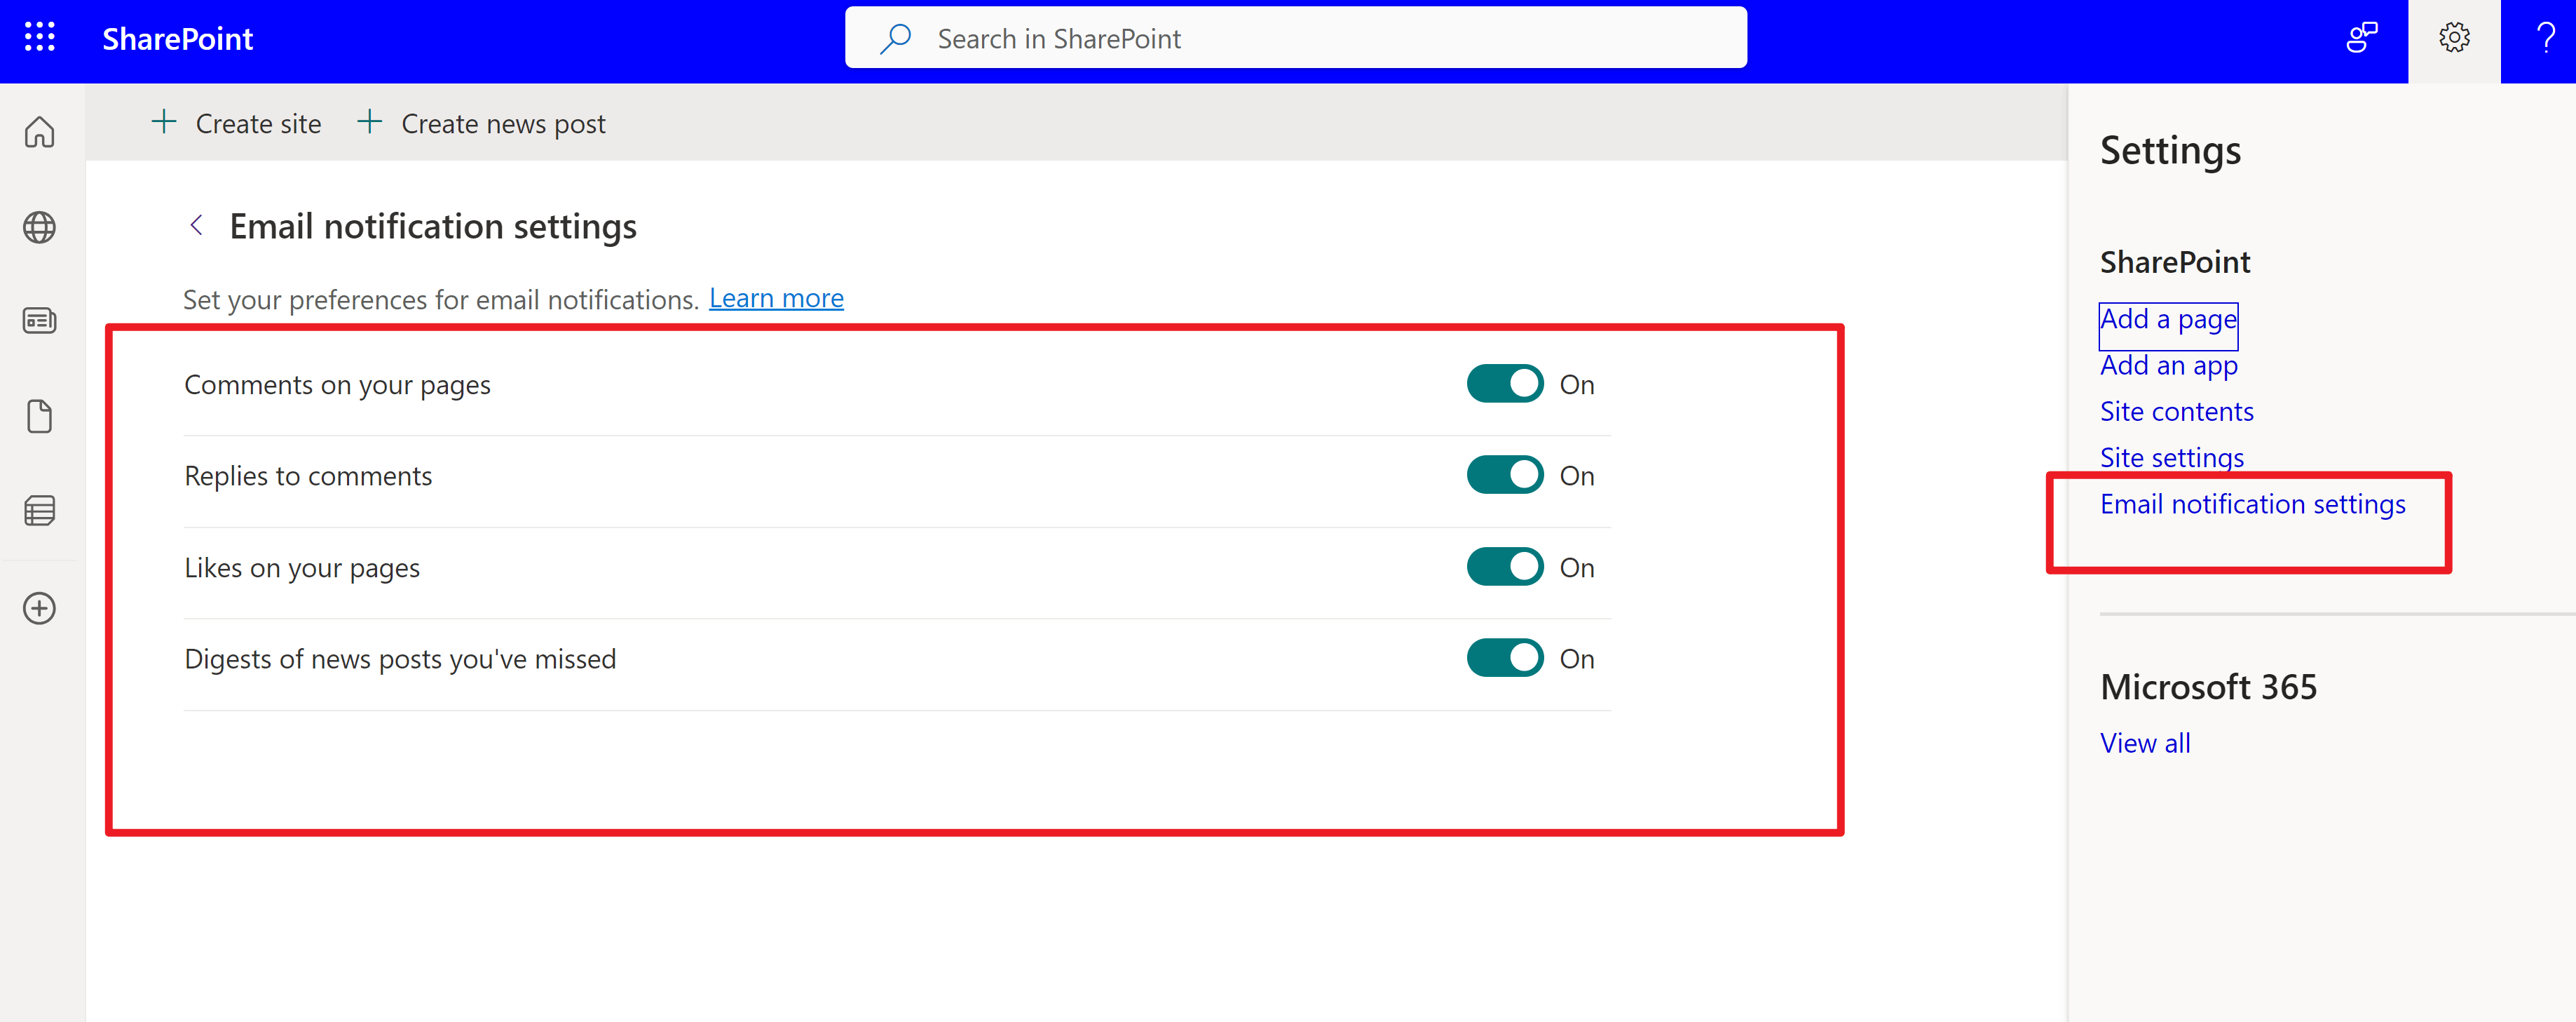Click the circled plus Create icon
The image size is (2576, 1022).
[x=40, y=607]
